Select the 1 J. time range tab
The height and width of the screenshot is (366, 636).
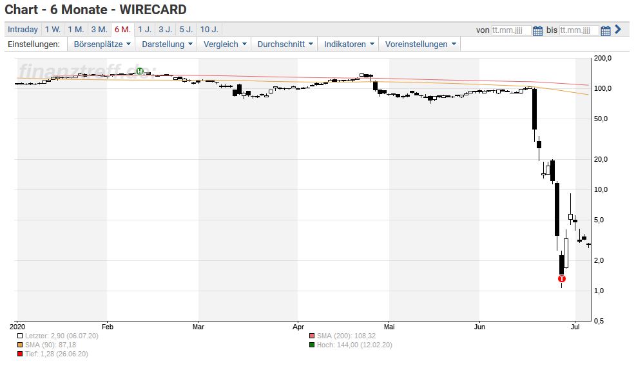point(145,30)
